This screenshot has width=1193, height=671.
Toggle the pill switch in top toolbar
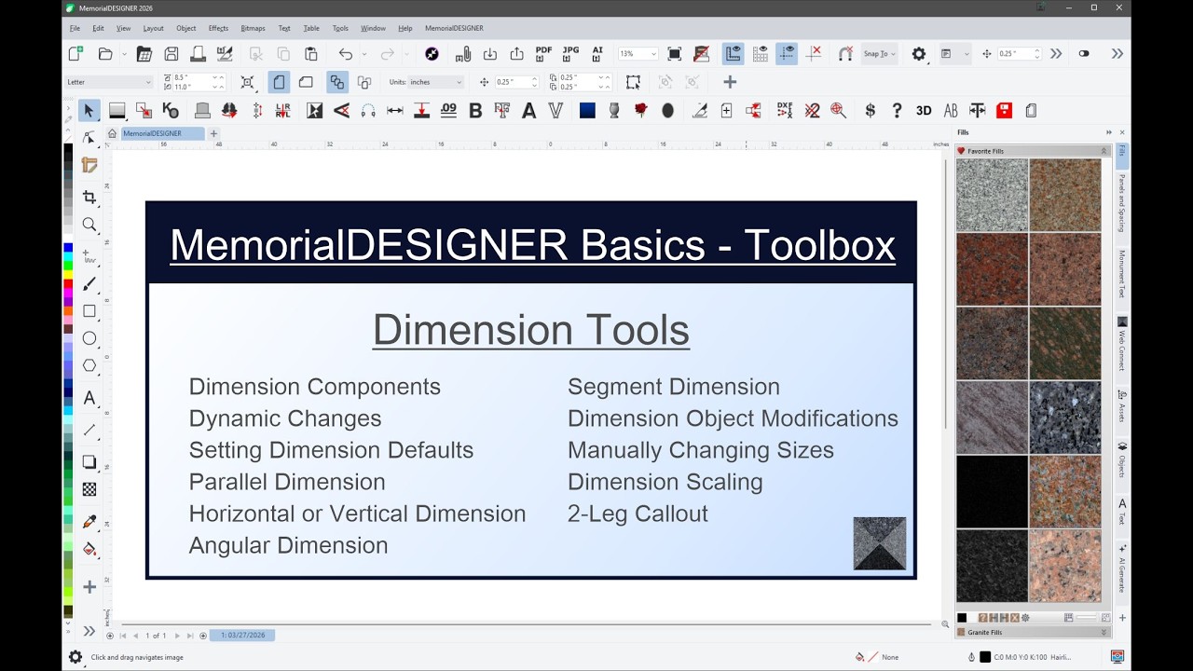click(x=1084, y=54)
